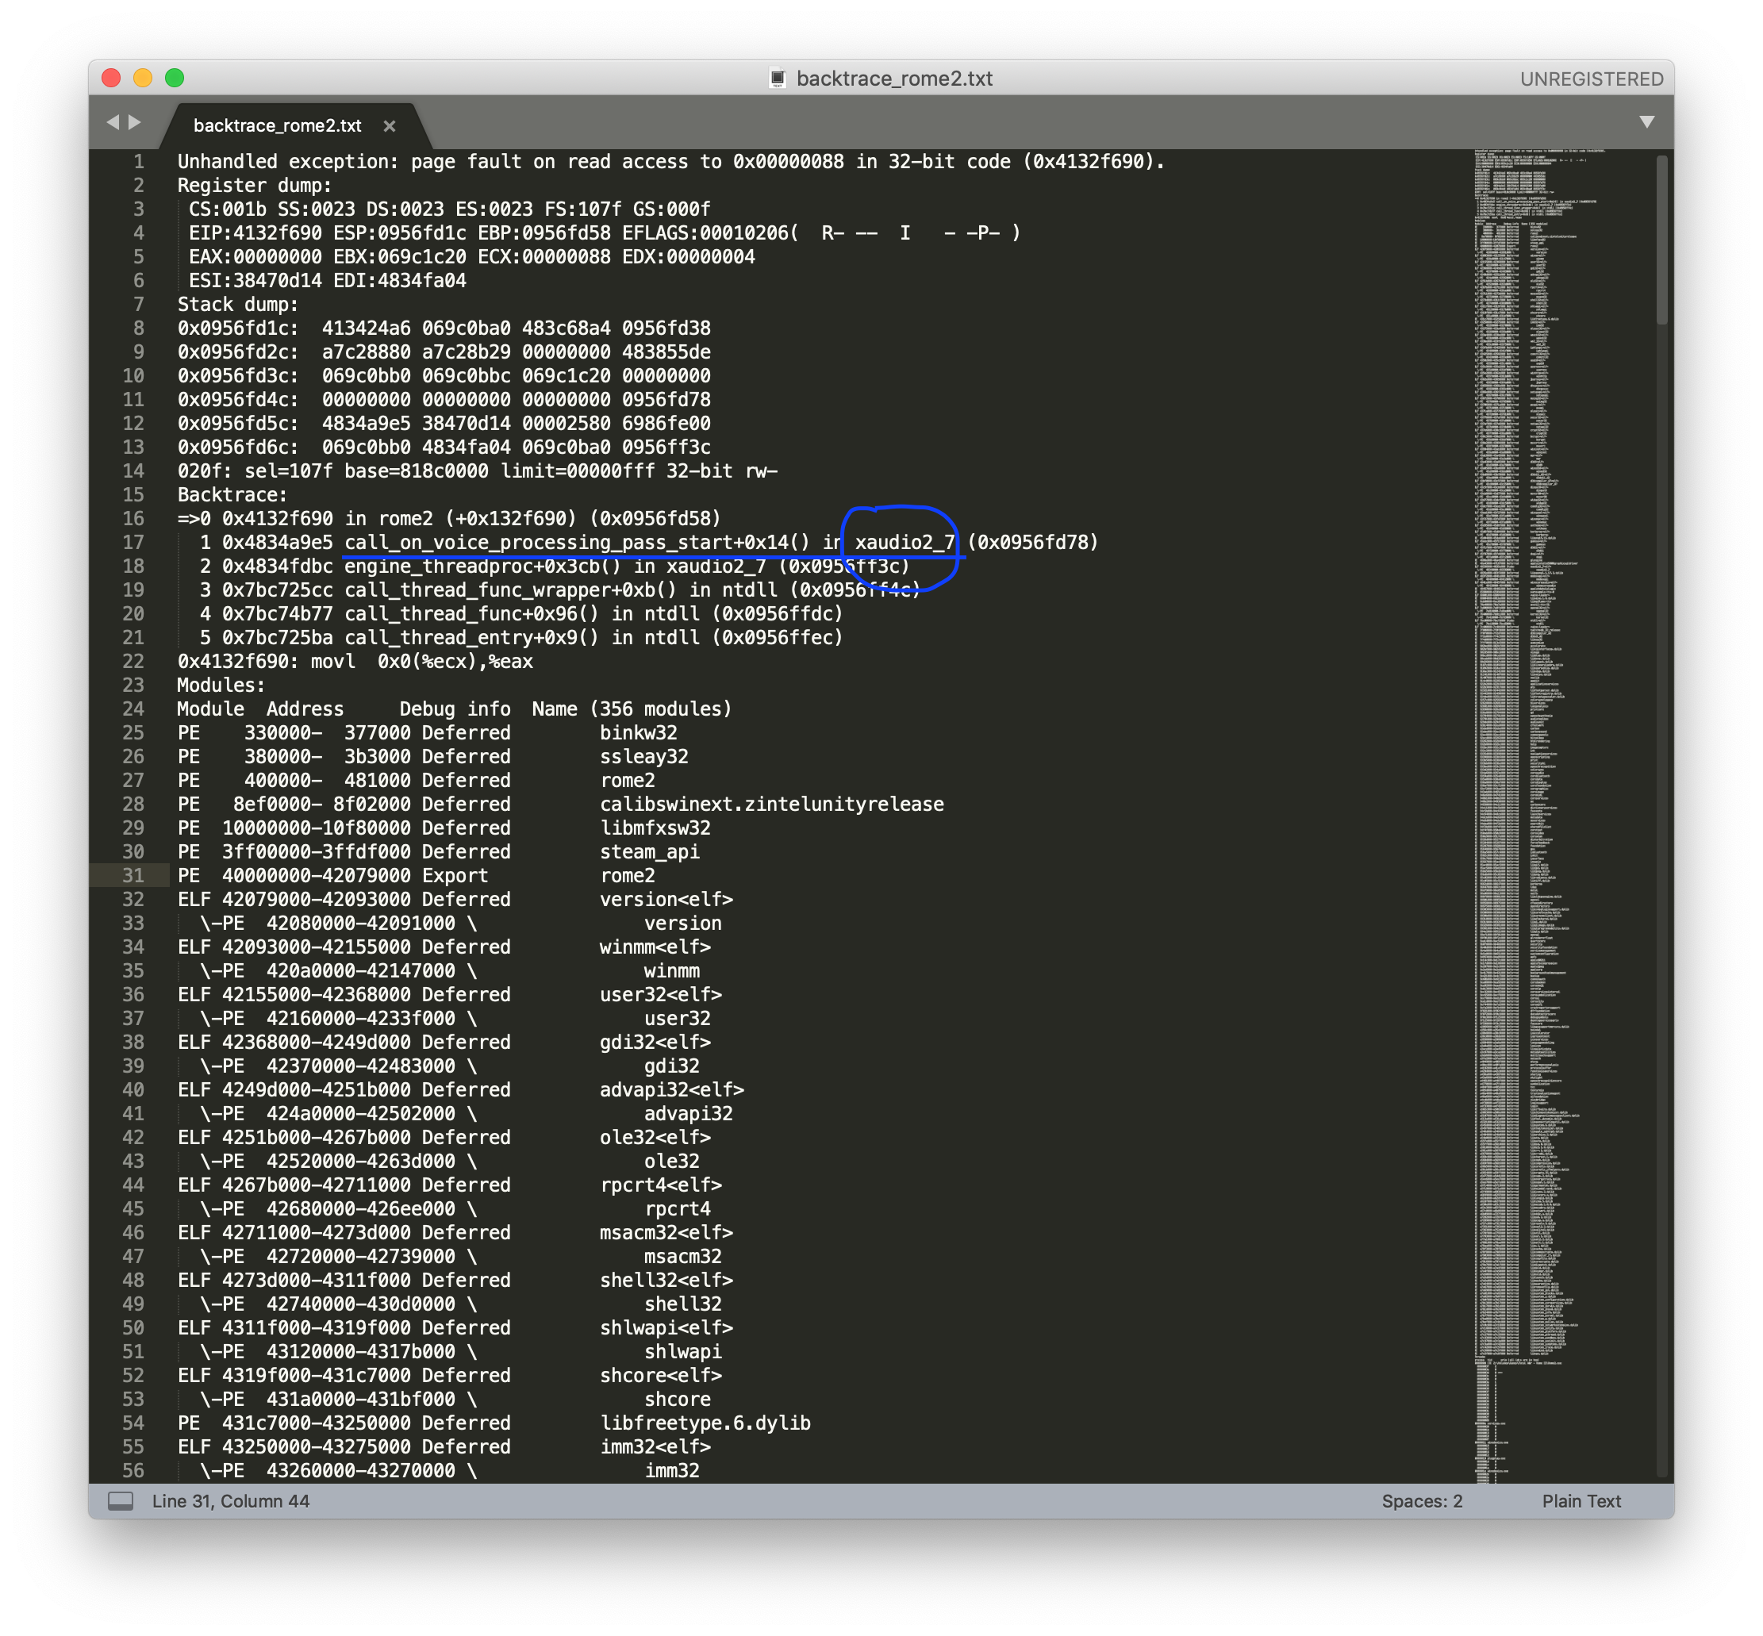Click the green zoom window button

[175, 78]
